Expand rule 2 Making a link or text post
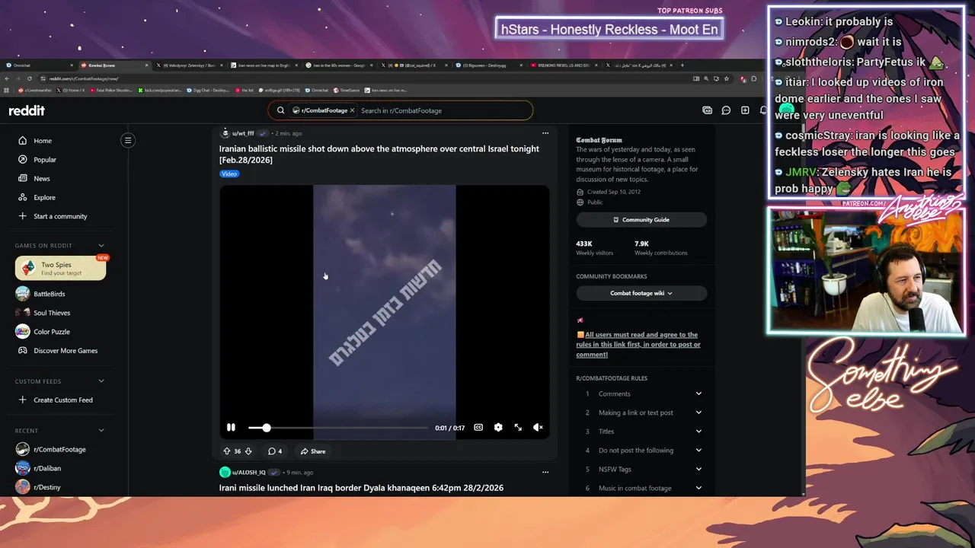 click(x=641, y=413)
